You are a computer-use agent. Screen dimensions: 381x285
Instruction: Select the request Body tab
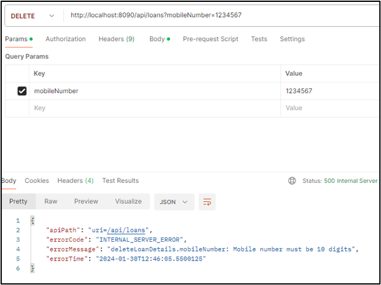[157, 39]
